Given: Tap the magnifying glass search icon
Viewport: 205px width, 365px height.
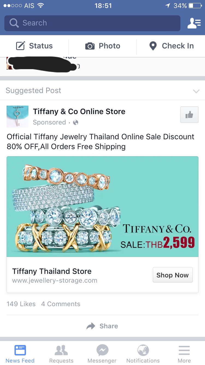Looking at the screenshot, I should (14, 23).
